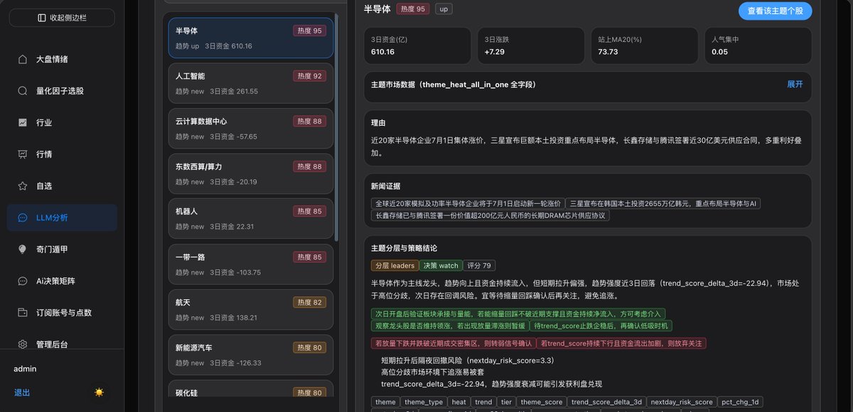The height and width of the screenshot is (412, 853).
Task: Select the 人工智能 theme card
Action: [x=251, y=83]
